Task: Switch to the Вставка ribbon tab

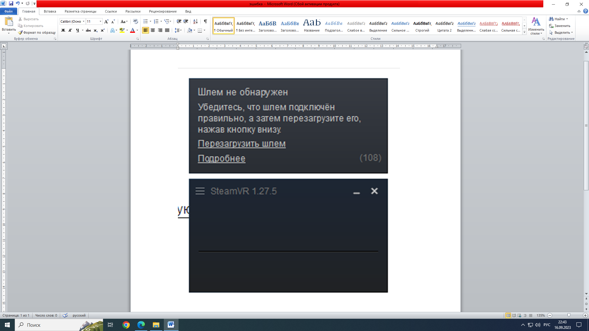Action: [x=50, y=11]
